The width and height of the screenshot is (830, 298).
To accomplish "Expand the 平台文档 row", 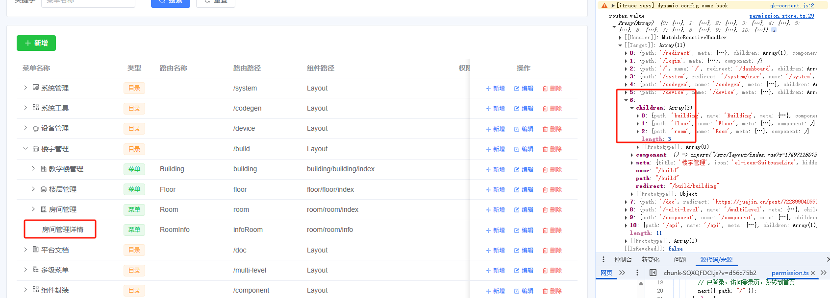I will [x=25, y=250].
